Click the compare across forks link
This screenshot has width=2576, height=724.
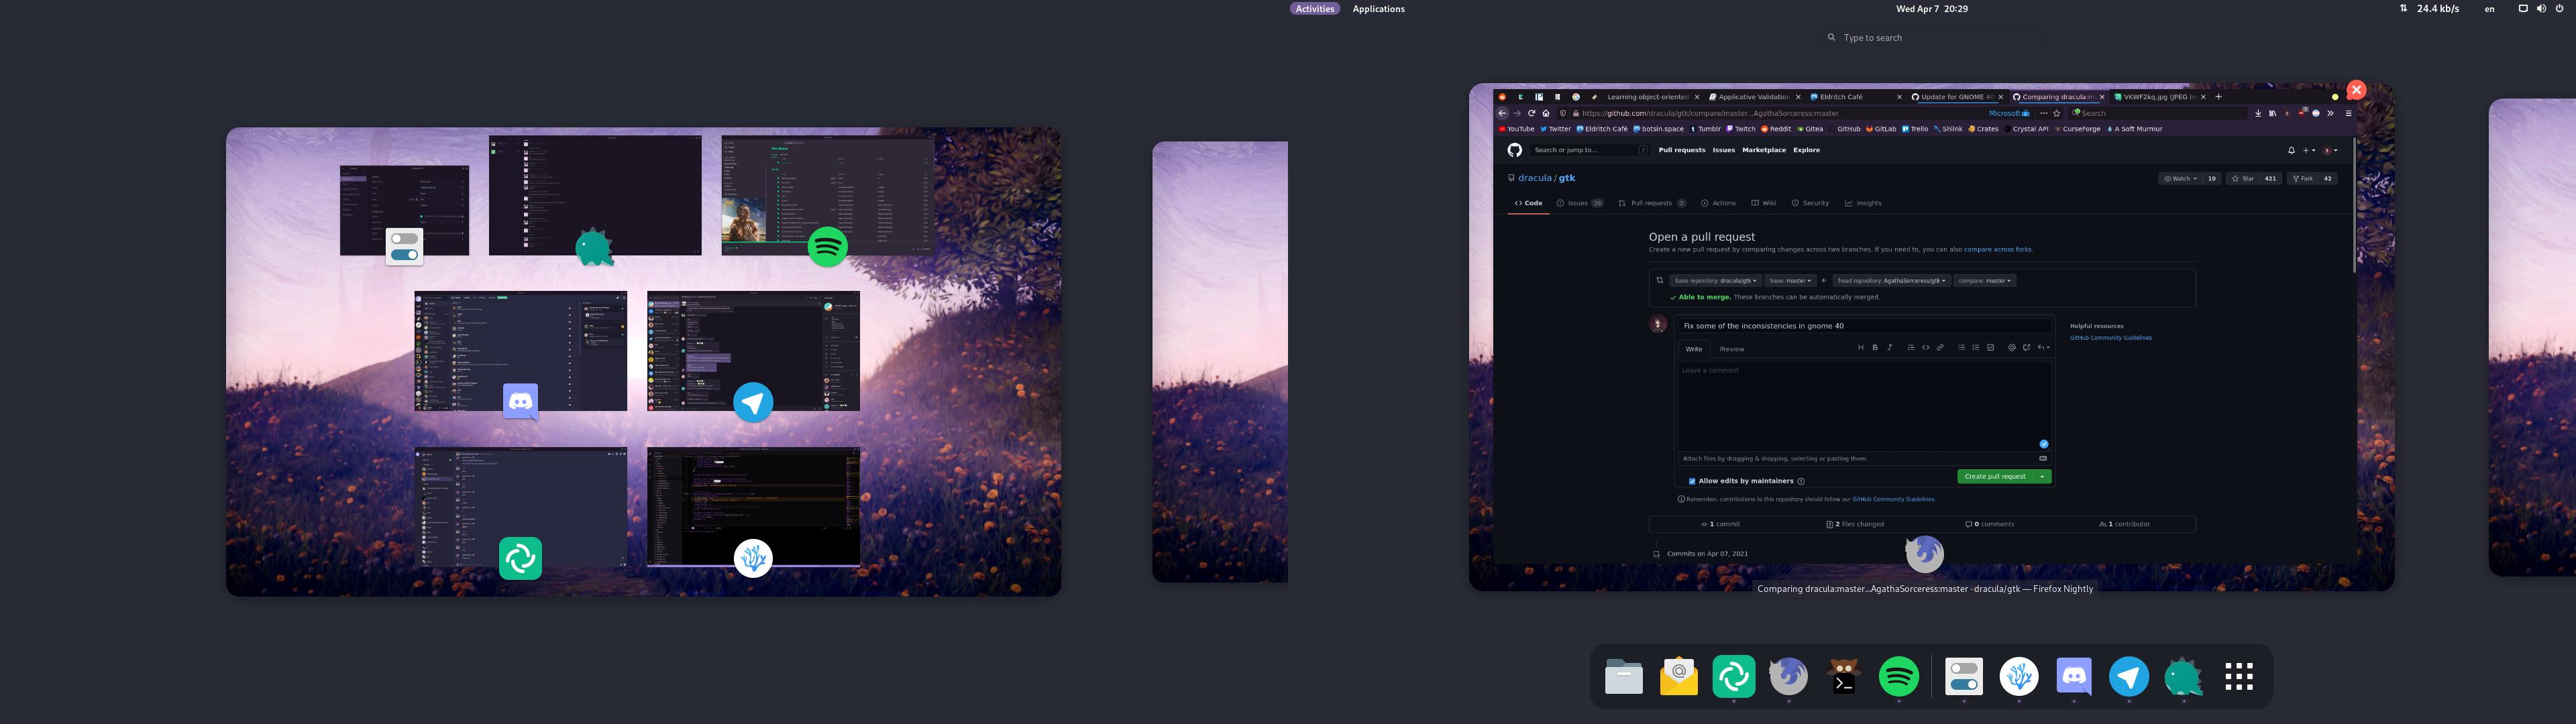pos(1997,249)
